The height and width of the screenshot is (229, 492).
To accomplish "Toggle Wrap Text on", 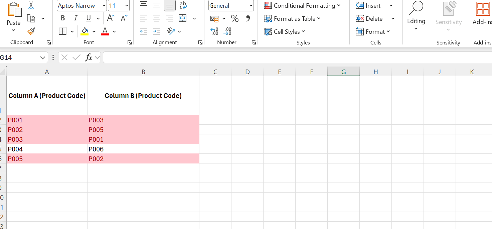I will tap(183, 6).
